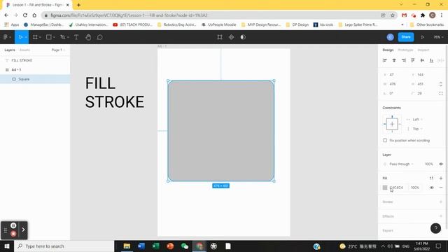The width and height of the screenshot is (448, 252).
Task: Reload the browser page
Action: 25,15
